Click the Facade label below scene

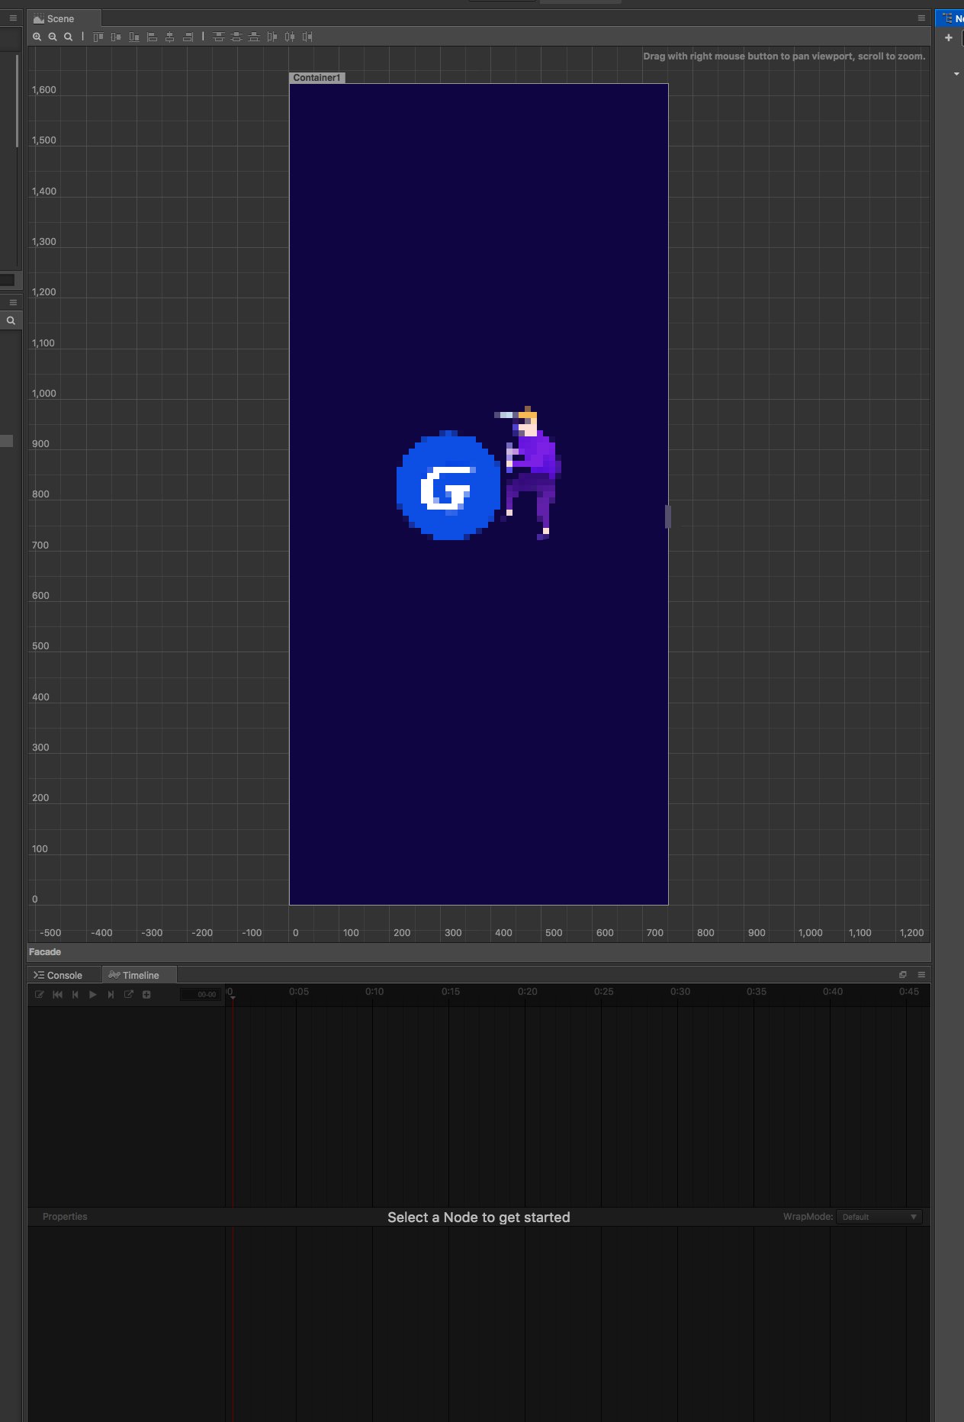(45, 951)
